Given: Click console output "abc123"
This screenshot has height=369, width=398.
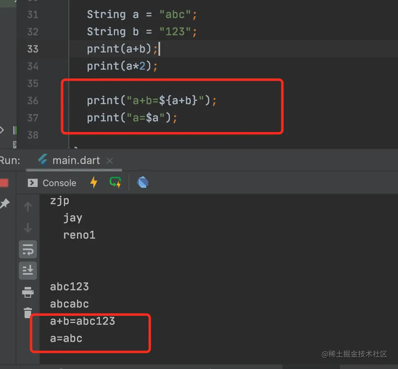Looking at the screenshot, I should [70, 287].
